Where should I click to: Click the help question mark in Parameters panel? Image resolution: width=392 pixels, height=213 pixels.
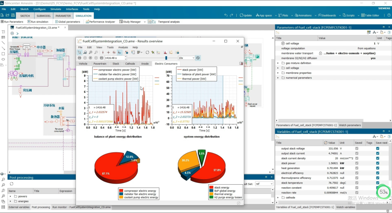point(389,32)
